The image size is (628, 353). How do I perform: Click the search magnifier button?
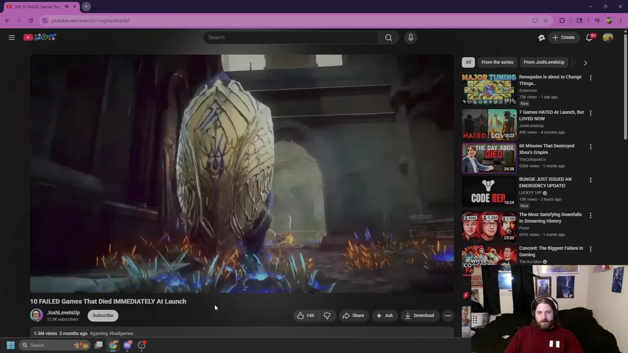(x=389, y=37)
